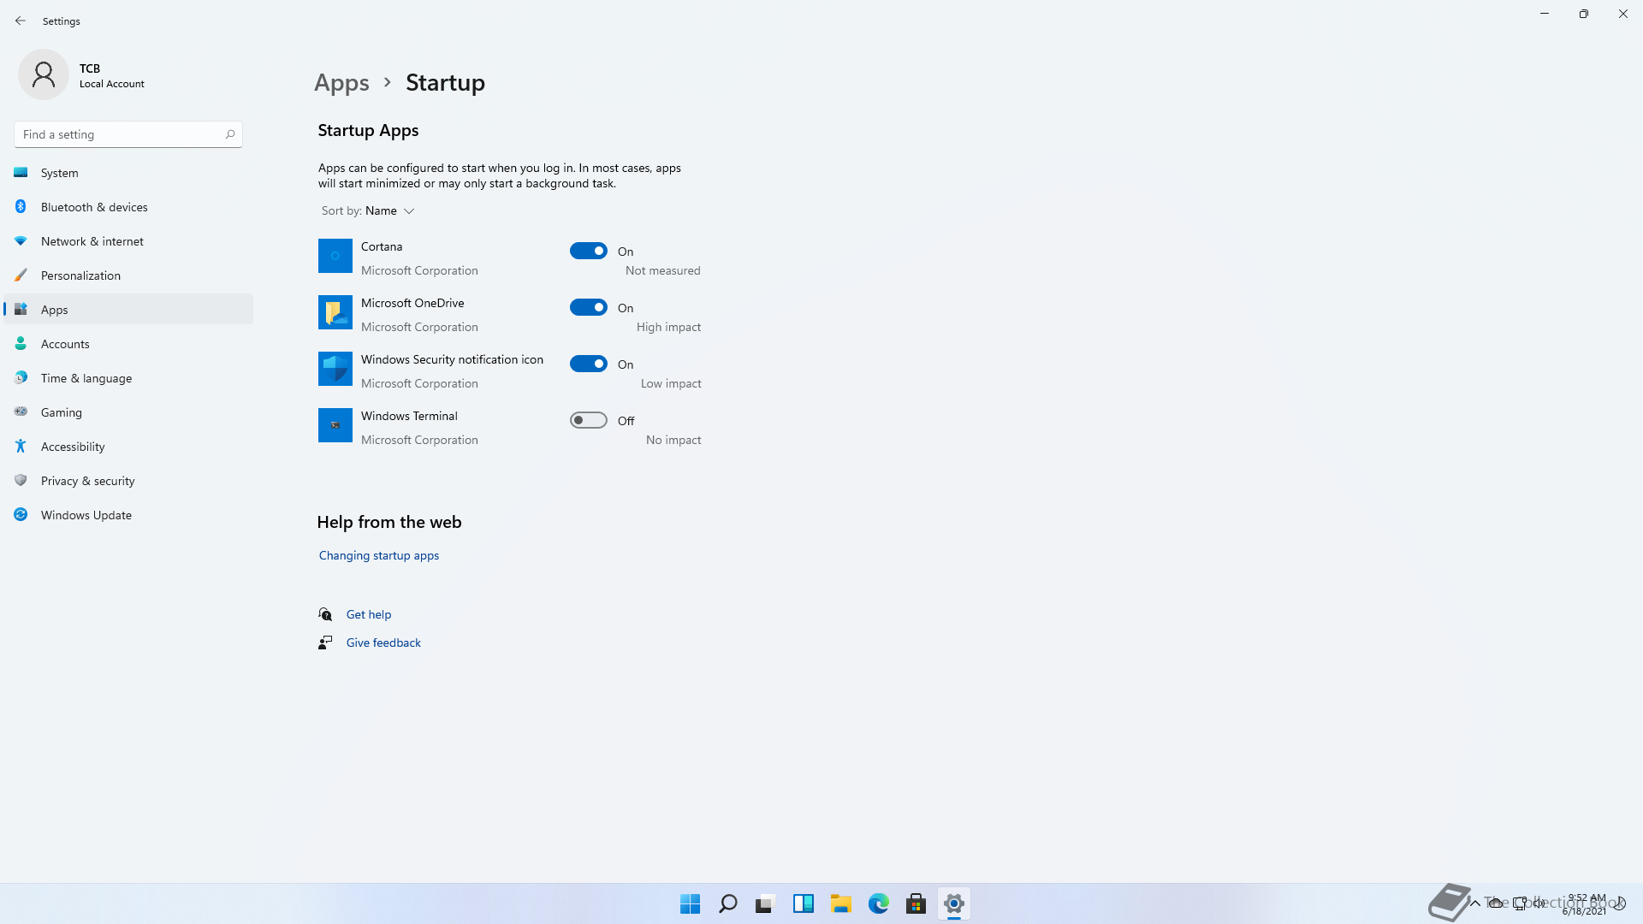The width and height of the screenshot is (1643, 924).
Task: Open Bluetooth & devices settings
Action: pyautogui.click(x=128, y=207)
